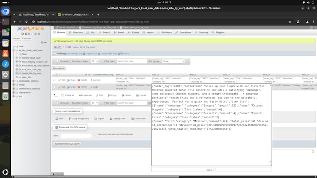This screenshot has height=178, width=317.
Task: Click With-selected Delete action
Action: click(x=126, y=95)
